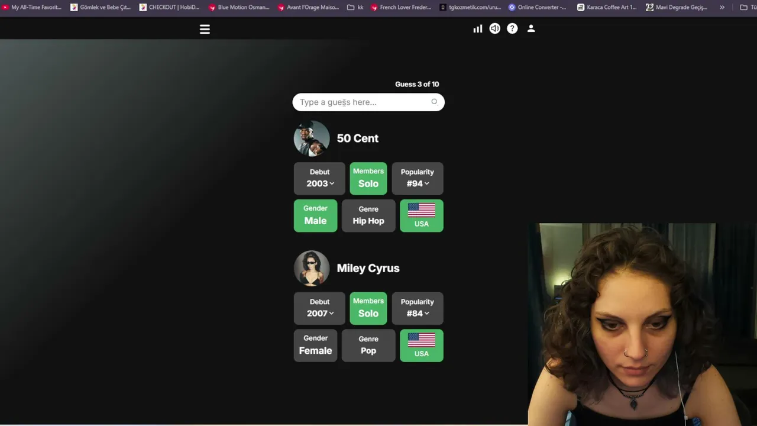Viewport: 757px width, 426px height.
Task: Open the 'Karaca Coffee Art 1...' bookmark
Action: click(607, 7)
